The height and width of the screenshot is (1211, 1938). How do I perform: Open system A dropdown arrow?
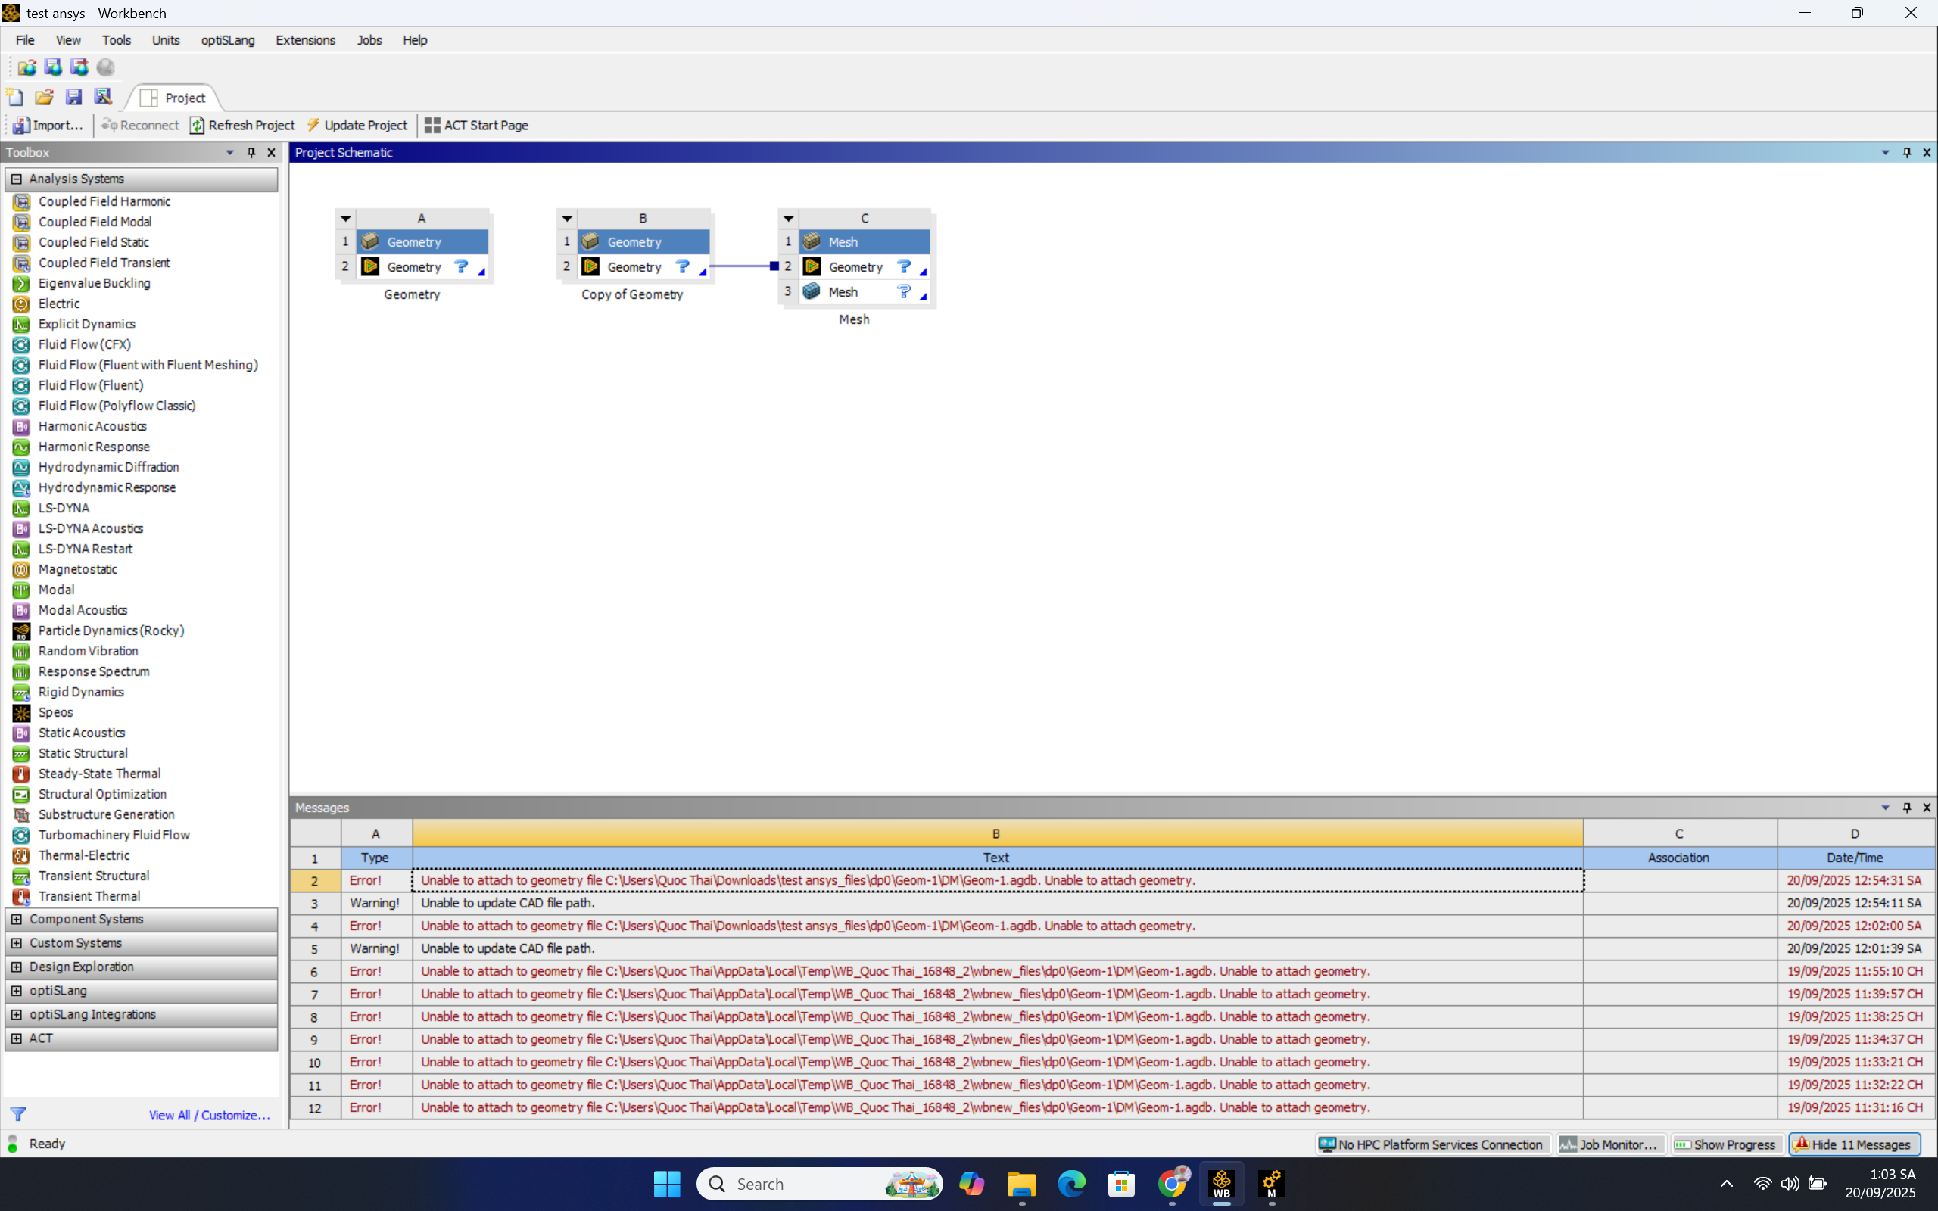point(346,218)
